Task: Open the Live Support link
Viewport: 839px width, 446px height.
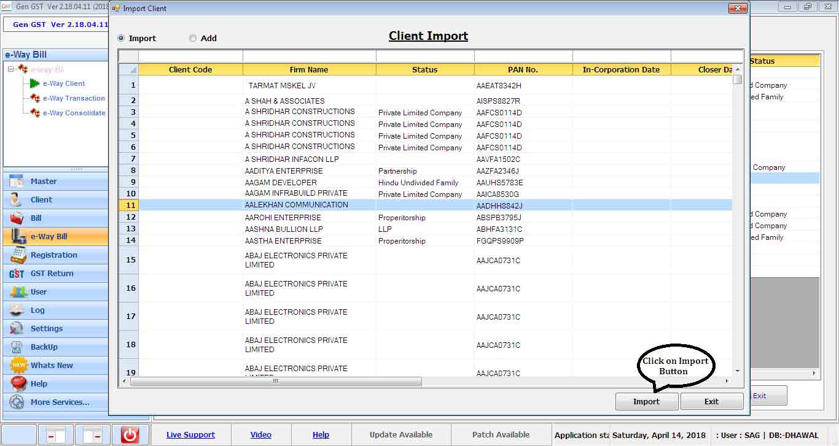Action: tap(190, 434)
